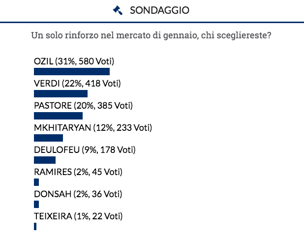
Task: Select the DONSAH result label
Action: [78, 194]
